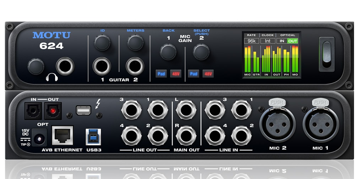Click the Guitar 1 input jack
The height and width of the screenshot is (179, 359).
(102, 66)
